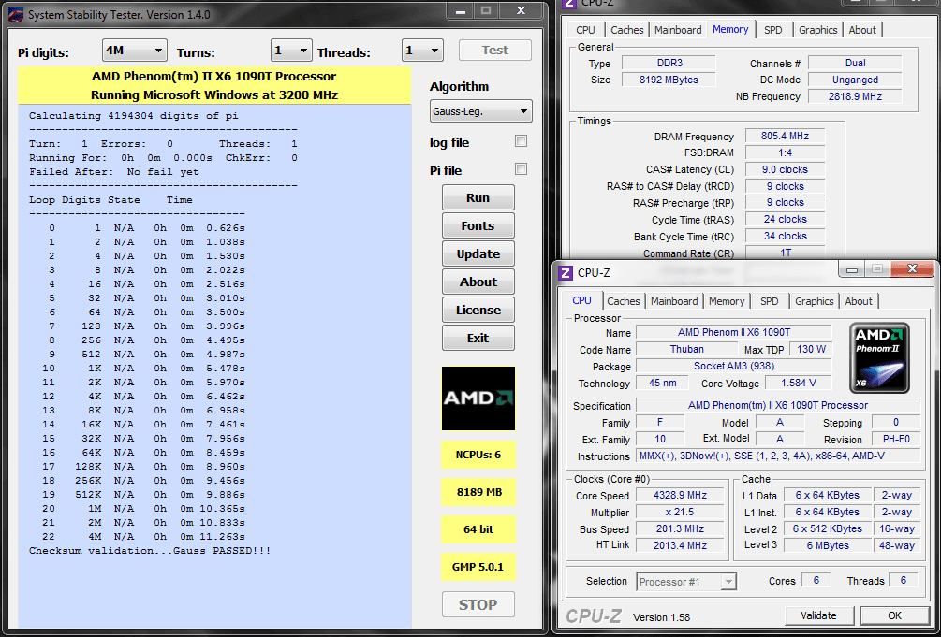
Task: Click the Core Speed 4328.9 MHz value
Action: (x=680, y=496)
